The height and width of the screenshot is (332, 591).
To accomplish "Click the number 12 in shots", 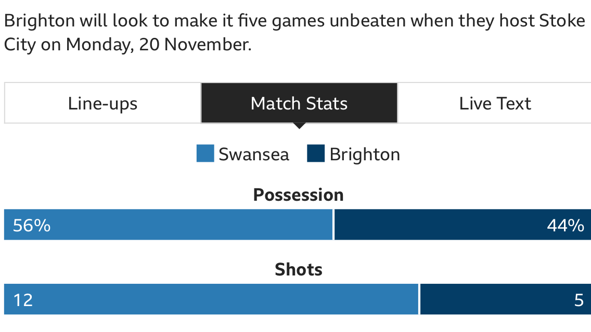I will (x=23, y=300).
